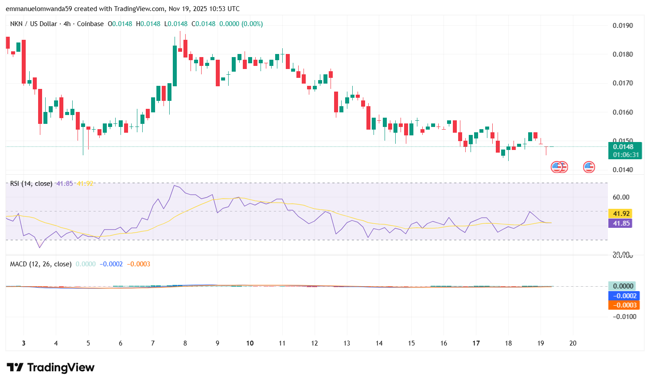Open symbol details via NKN / US Dollar title
Image resolution: width=650 pixels, height=384 pixels.
tap(33, 24)
